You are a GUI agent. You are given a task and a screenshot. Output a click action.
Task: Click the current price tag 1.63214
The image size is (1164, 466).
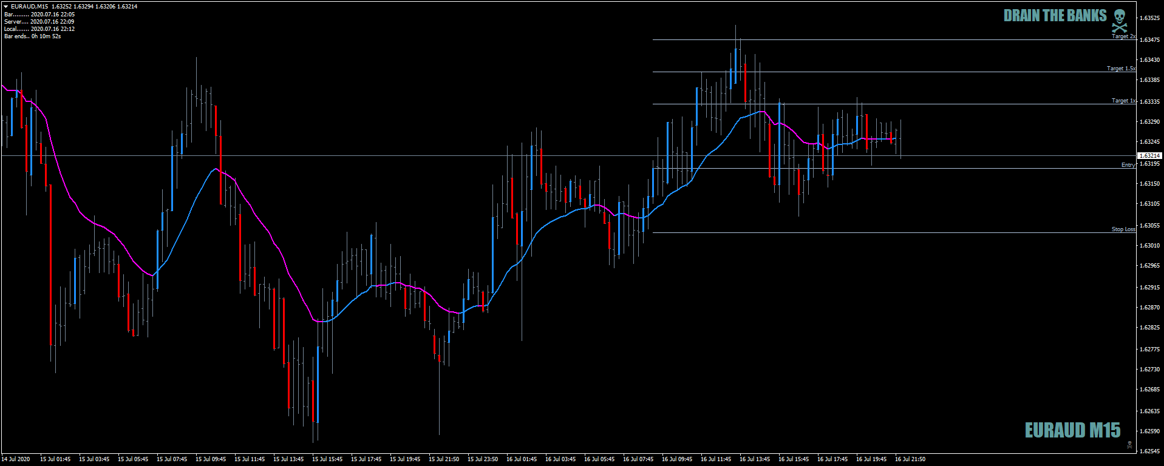coord(1149,156)
